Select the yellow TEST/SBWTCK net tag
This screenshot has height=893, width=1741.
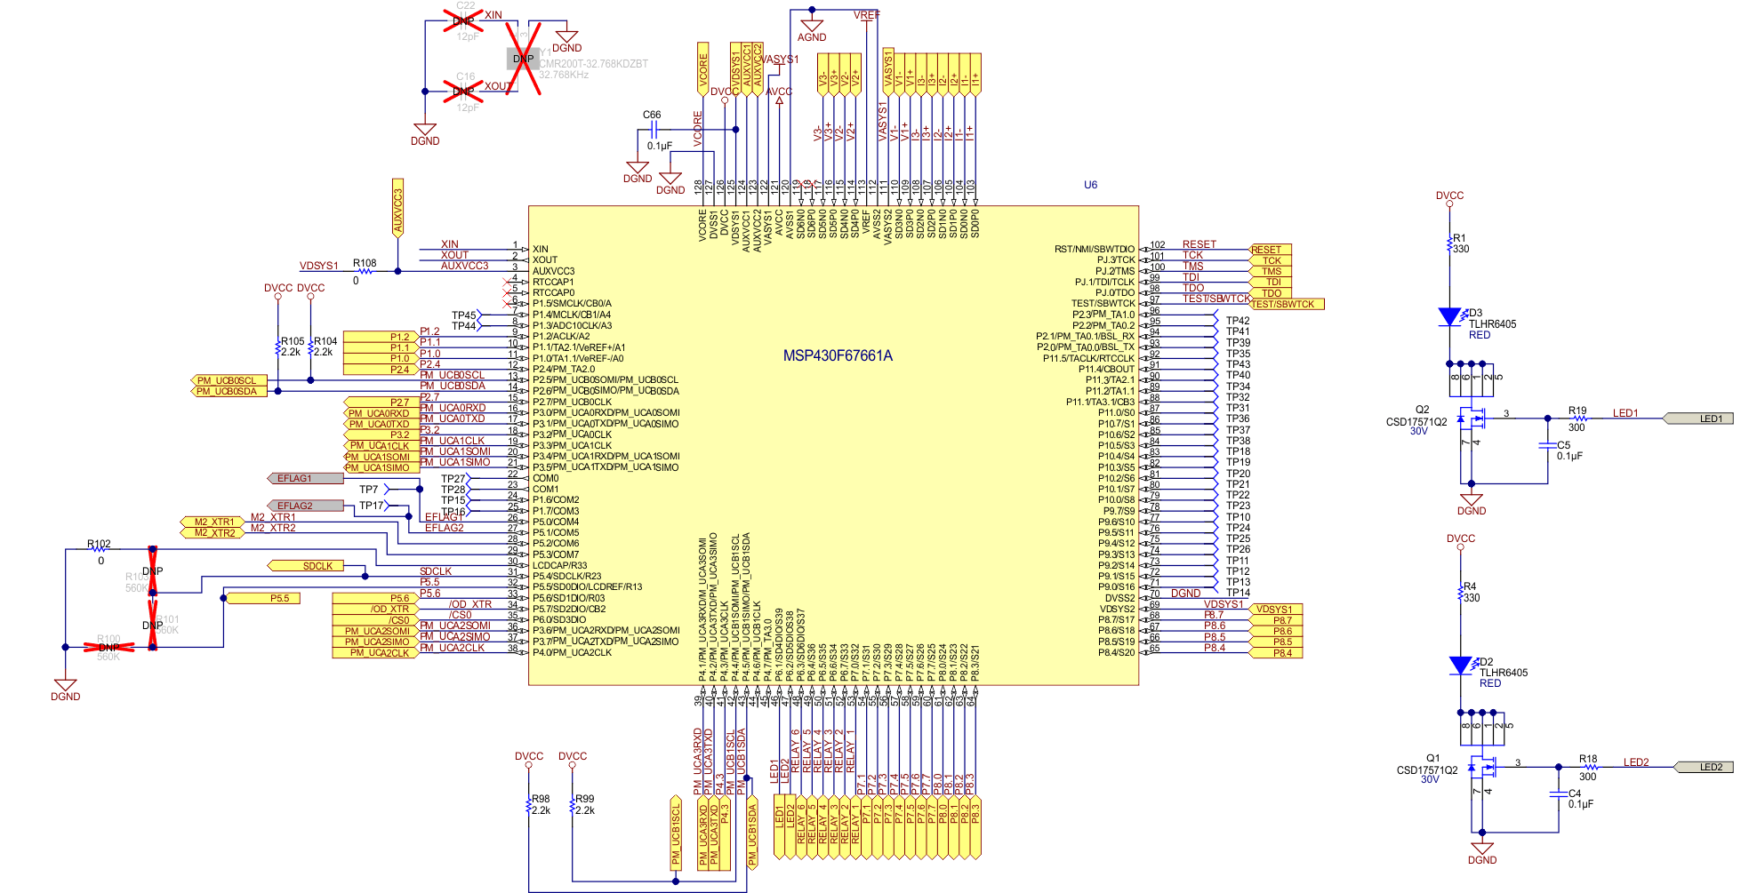[1288, 304]
